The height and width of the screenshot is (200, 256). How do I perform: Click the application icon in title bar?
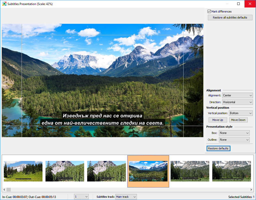click(x=4, y=4)
